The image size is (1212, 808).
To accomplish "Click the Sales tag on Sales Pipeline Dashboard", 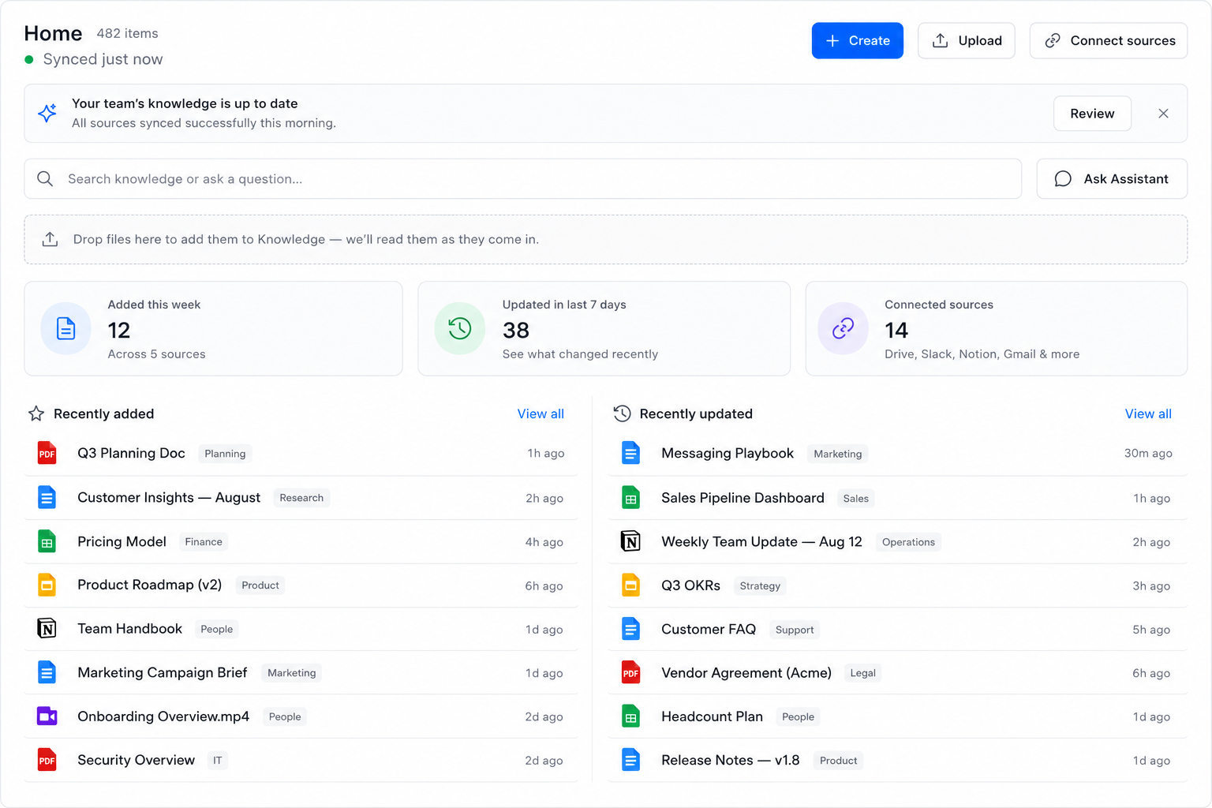I will [855, 499].
